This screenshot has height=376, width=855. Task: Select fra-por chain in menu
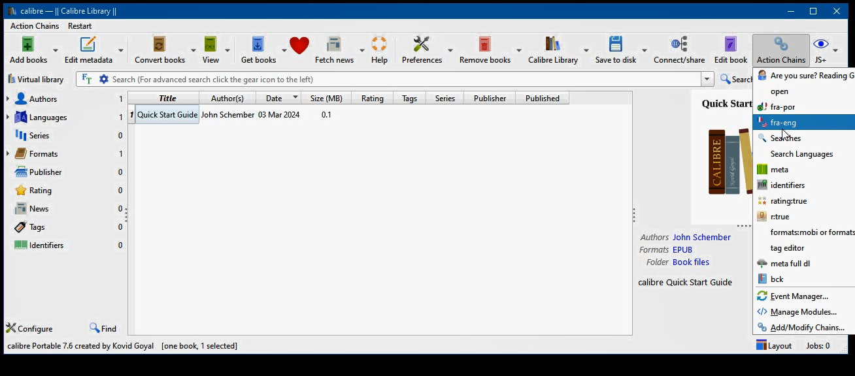pyautogui.click(x=804, y=106)
